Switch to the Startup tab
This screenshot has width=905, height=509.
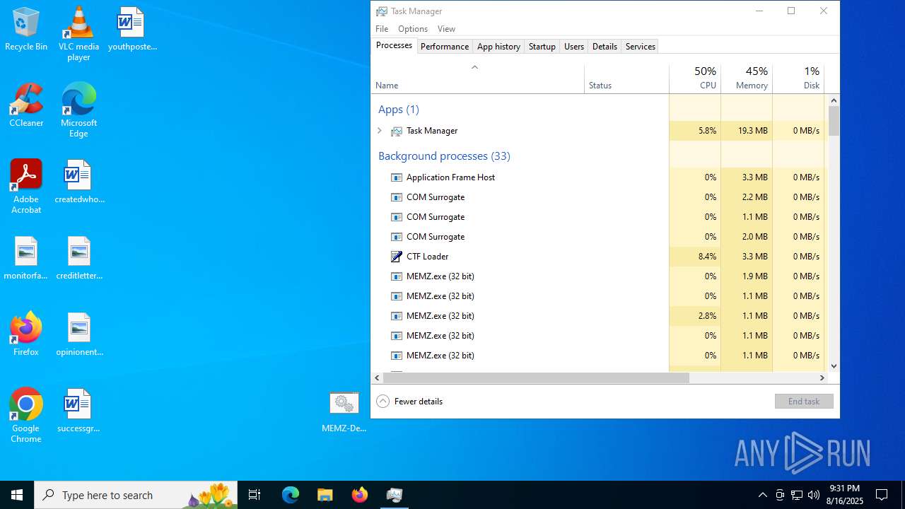click(542, 47)
